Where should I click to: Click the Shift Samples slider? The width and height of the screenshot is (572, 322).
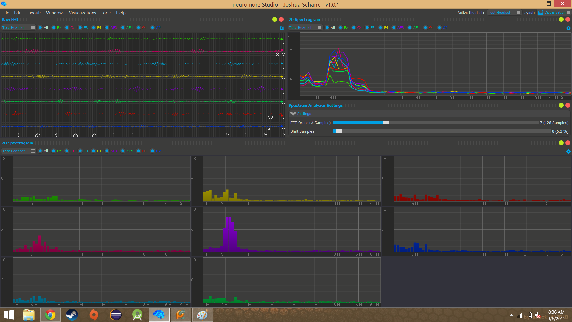338,131
